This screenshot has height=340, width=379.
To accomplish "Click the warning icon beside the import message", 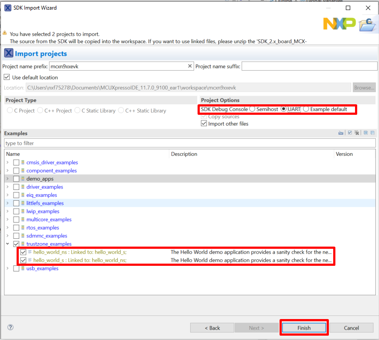I will pyautogui.click(x=5, y=33).
